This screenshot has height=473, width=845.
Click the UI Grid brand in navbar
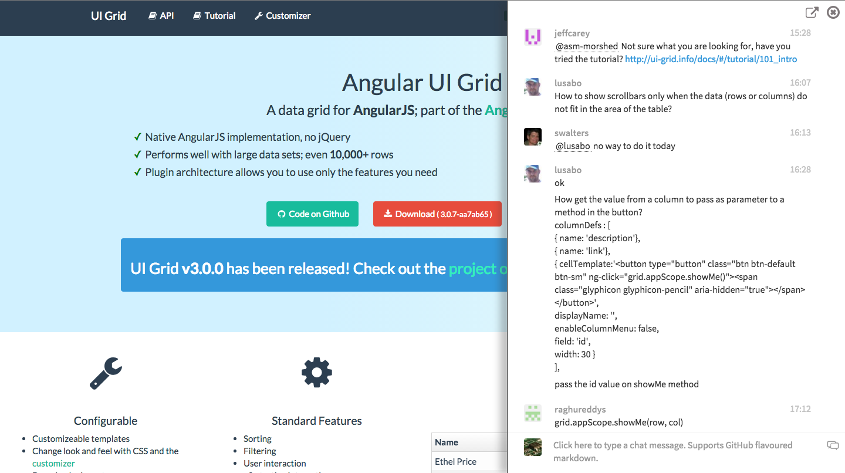109,16
